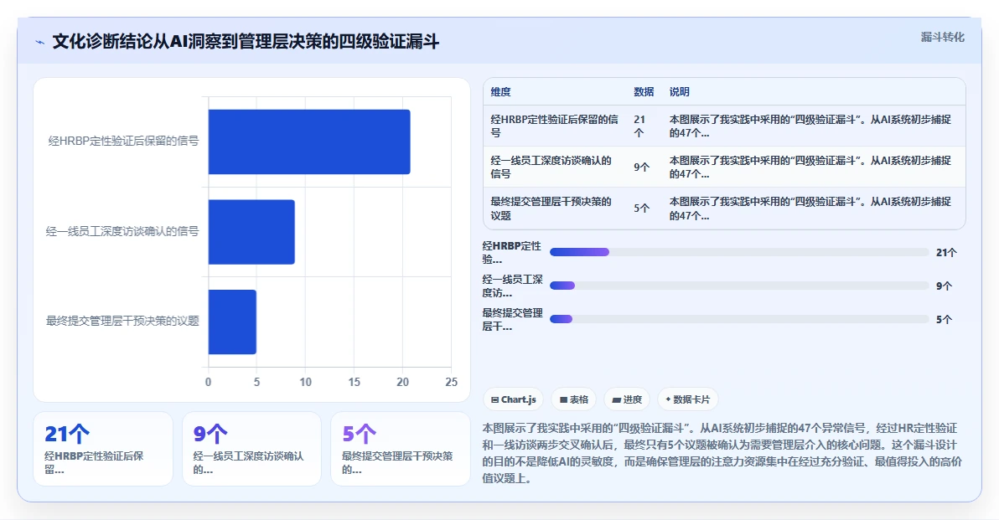Click the 9个 value in the table
This screenshot has height=520, width=999.
(x=642, y=167)
